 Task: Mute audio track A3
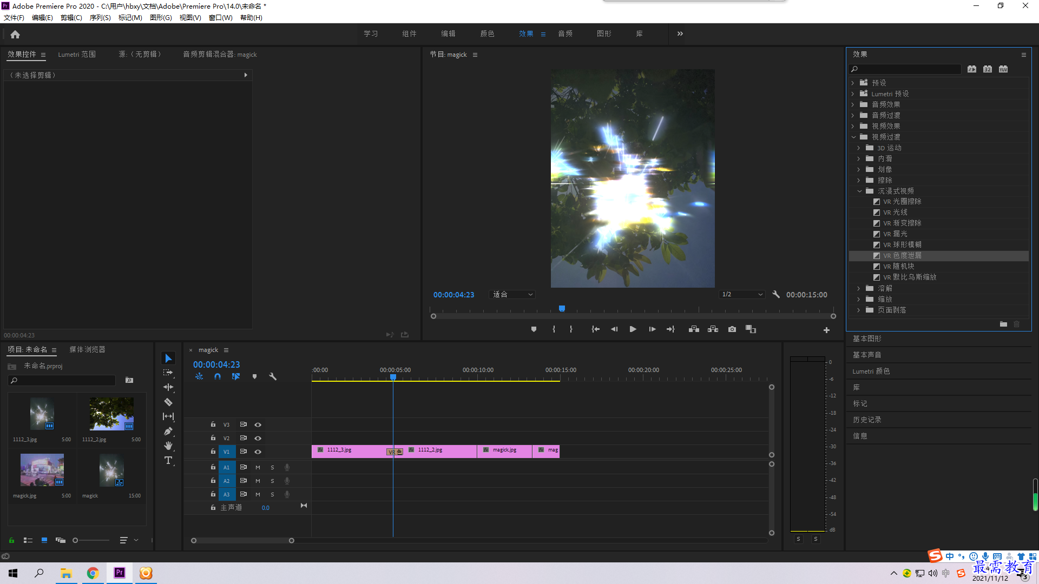pos(258,494)
